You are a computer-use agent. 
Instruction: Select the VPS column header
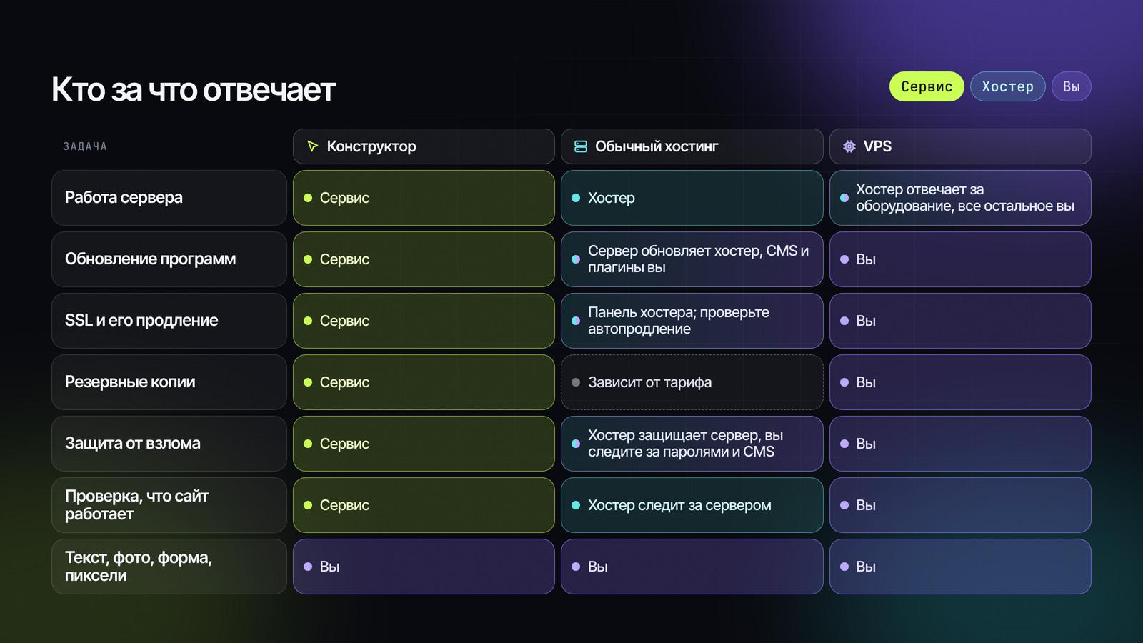tap(960, 146)
